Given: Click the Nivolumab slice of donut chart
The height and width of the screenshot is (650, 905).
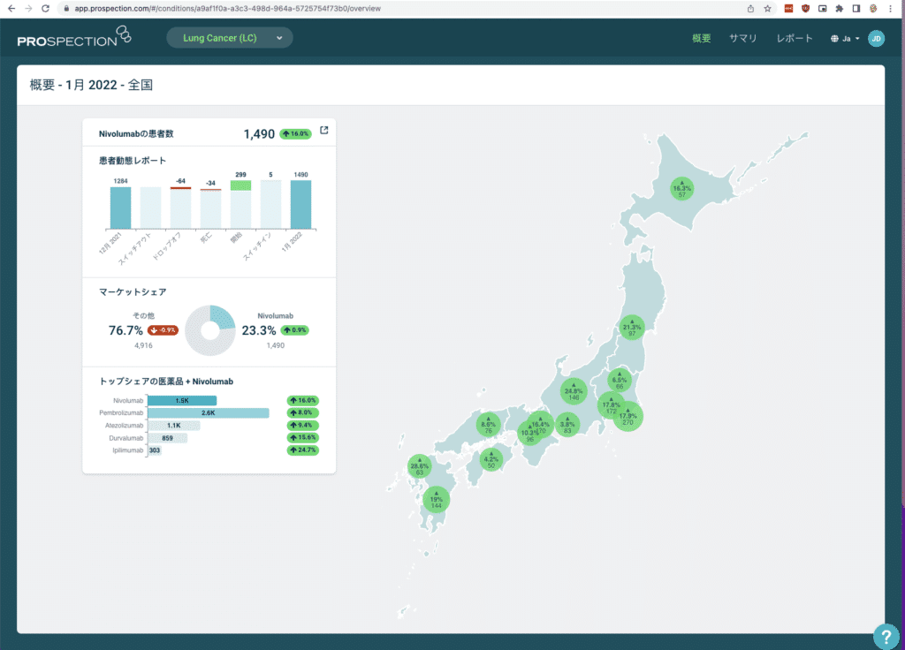Looking at the screenshot, I should (x=224, y=317).
